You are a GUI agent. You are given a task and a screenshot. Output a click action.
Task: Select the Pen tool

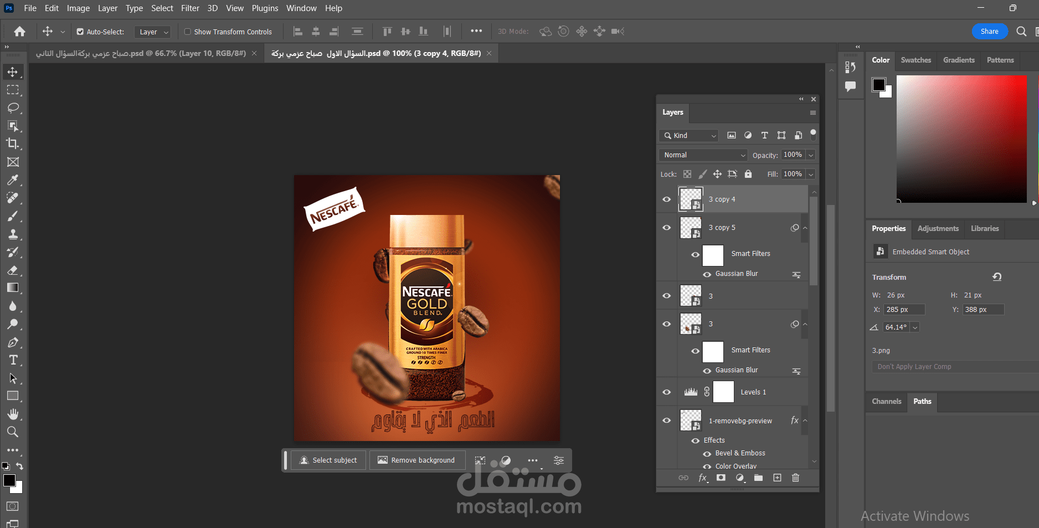pos(13,342)
